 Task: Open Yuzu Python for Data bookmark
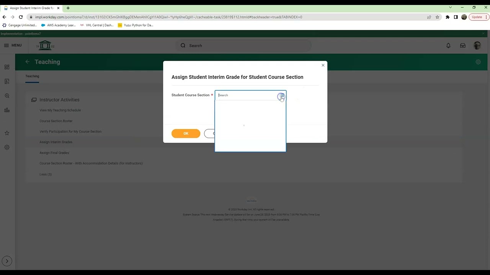pos(136,25)
